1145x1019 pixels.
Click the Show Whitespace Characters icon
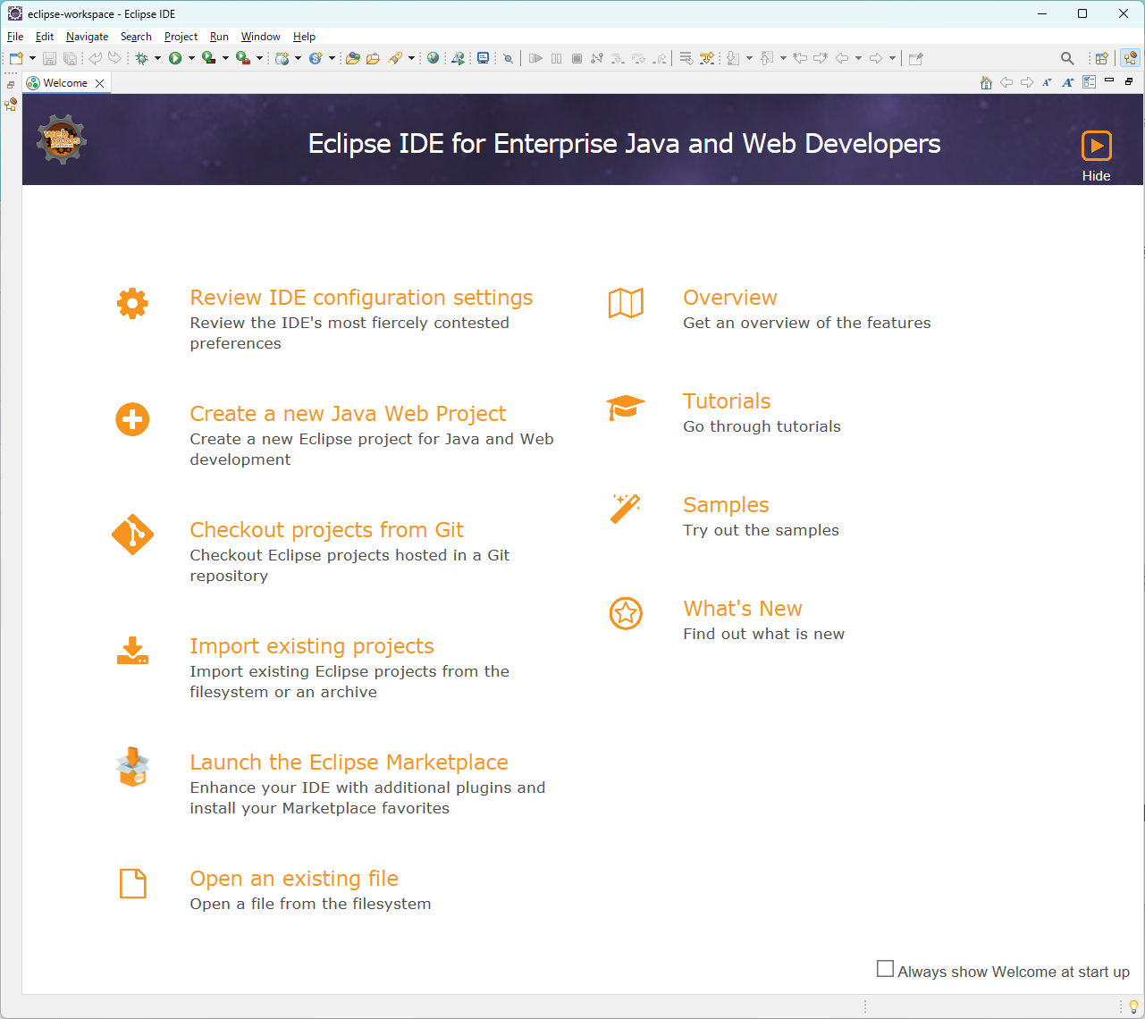coord(707,58)
